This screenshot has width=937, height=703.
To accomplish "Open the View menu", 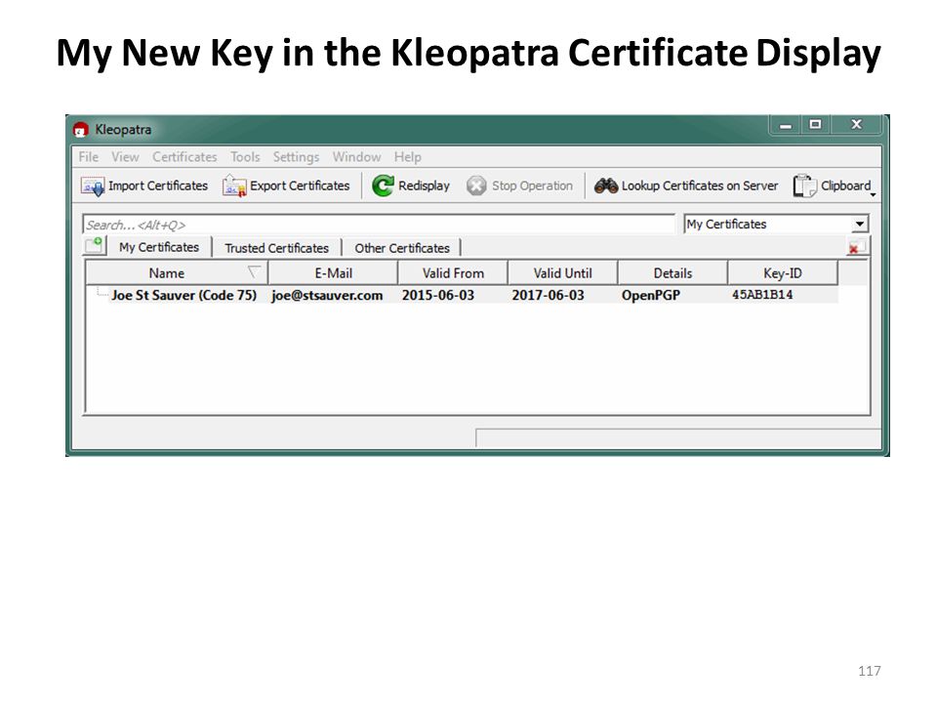I will pos(125,157).
